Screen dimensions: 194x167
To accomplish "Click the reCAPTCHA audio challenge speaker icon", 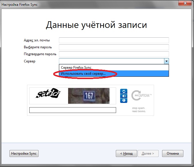I will 123,96.
